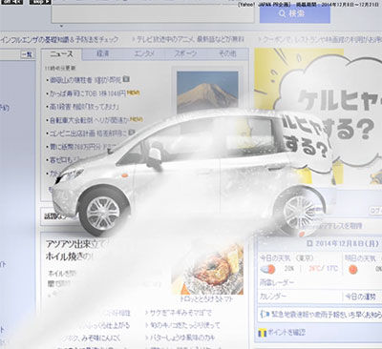Image resolution: width=382 pixels, height=349 pixels.
Task: Click the yellow T-point icon
Action: (263, 333)
